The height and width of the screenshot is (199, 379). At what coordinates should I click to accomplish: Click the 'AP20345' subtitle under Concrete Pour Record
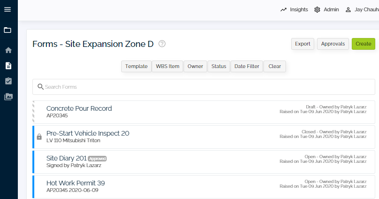pos(57,115)
